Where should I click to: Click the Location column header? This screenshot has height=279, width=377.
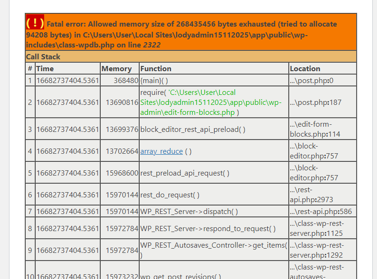click(x=323, y=68)
